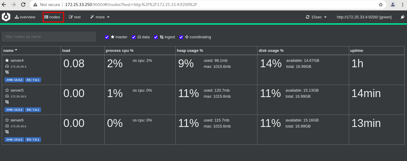The width and height of the screenshot is (407, 161).
Task: Toggle the data nodes checkbox
Action: point(134,37)
